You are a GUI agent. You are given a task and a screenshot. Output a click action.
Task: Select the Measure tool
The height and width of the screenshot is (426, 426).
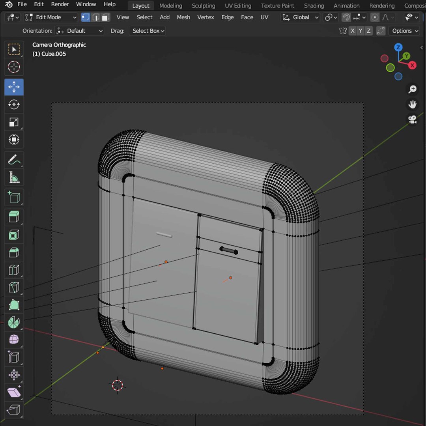point(14,178)
